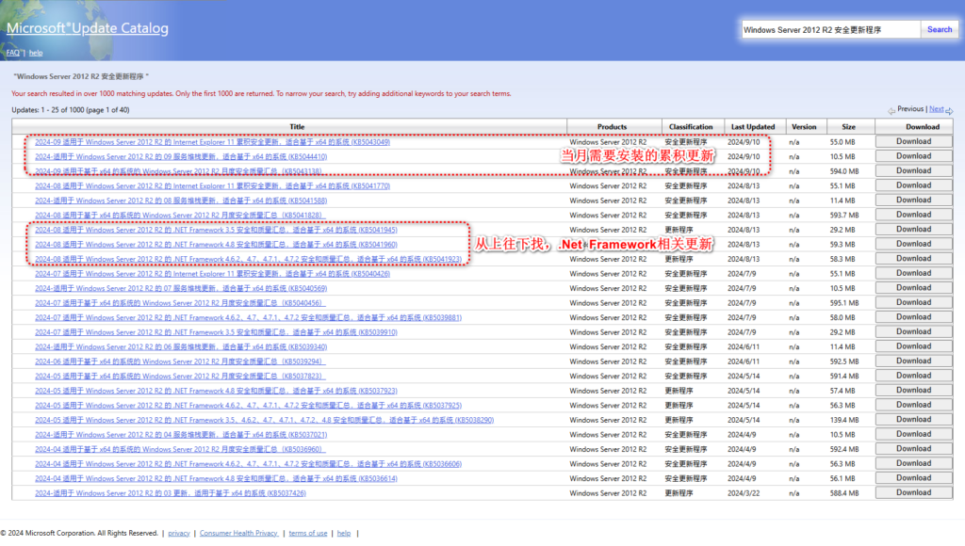The width and height of the screenshot is (965, 546).
Task: Download the 2024-09 Internet Explorer 11 rollup
Action: point(912,141)
